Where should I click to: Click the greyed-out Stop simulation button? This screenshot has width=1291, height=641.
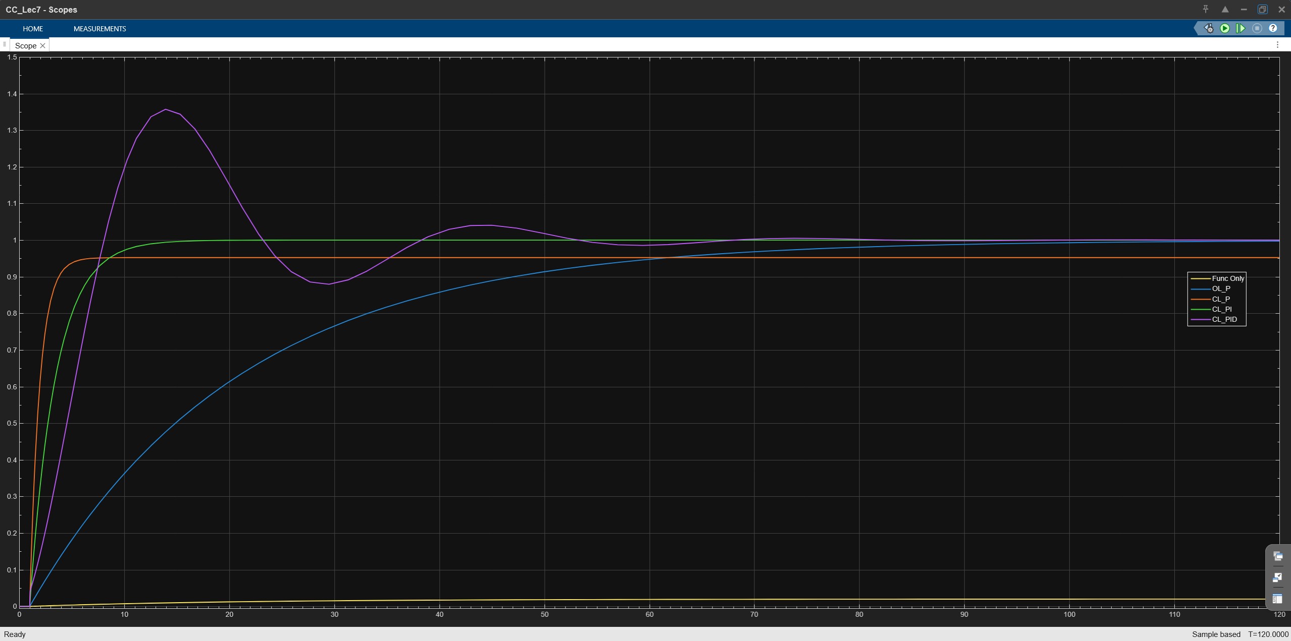tap(1257, 28)
